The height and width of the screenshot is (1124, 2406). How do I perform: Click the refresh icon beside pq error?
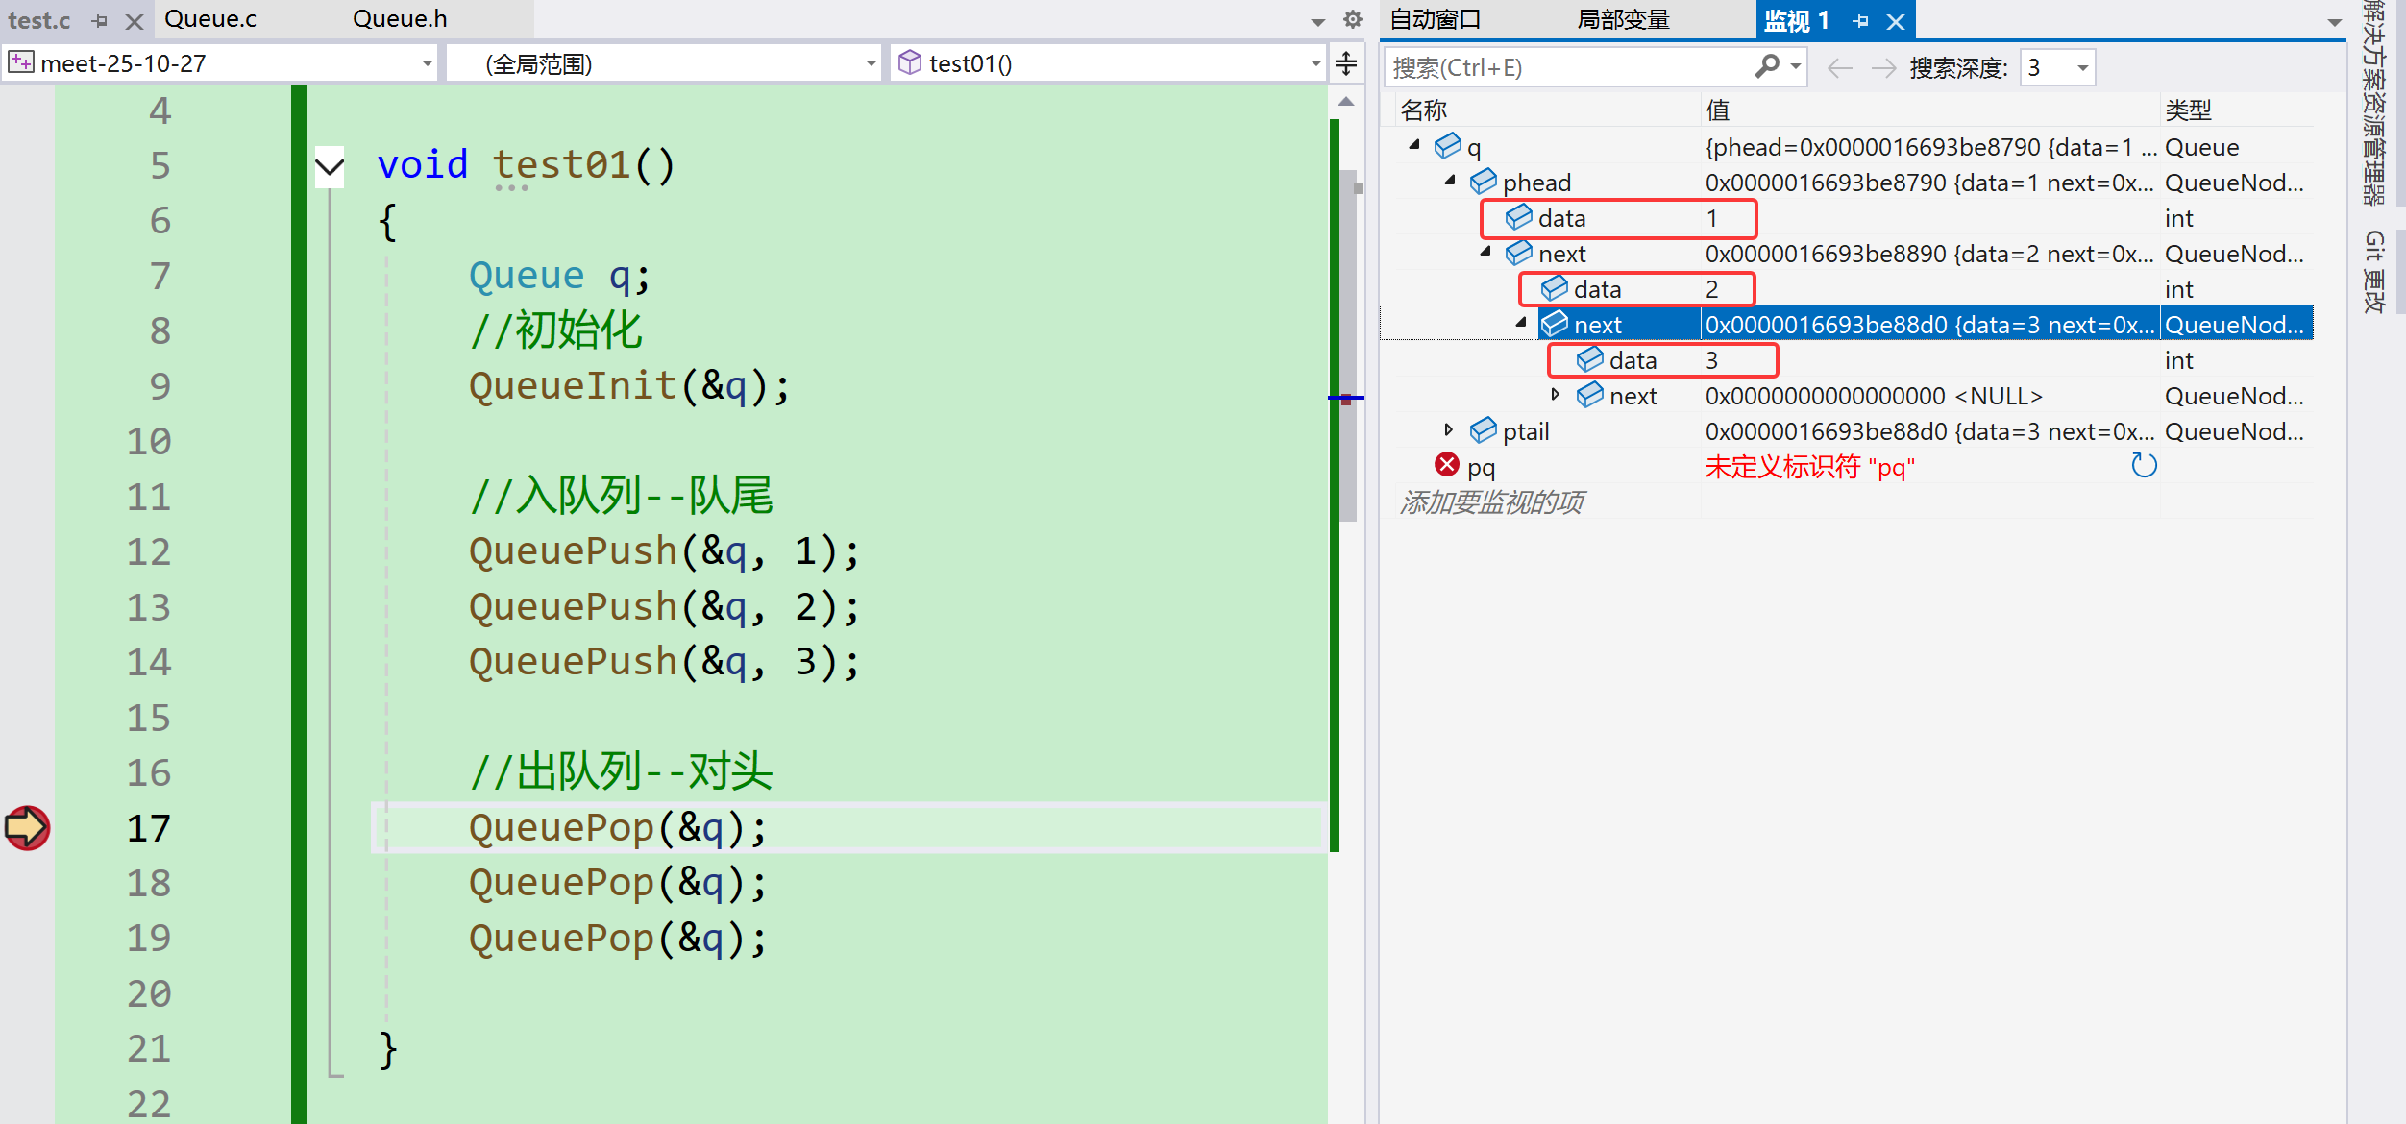(2144, 466)
